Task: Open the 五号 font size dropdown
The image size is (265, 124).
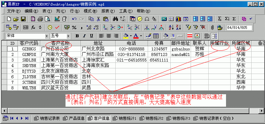Action: 68,36
